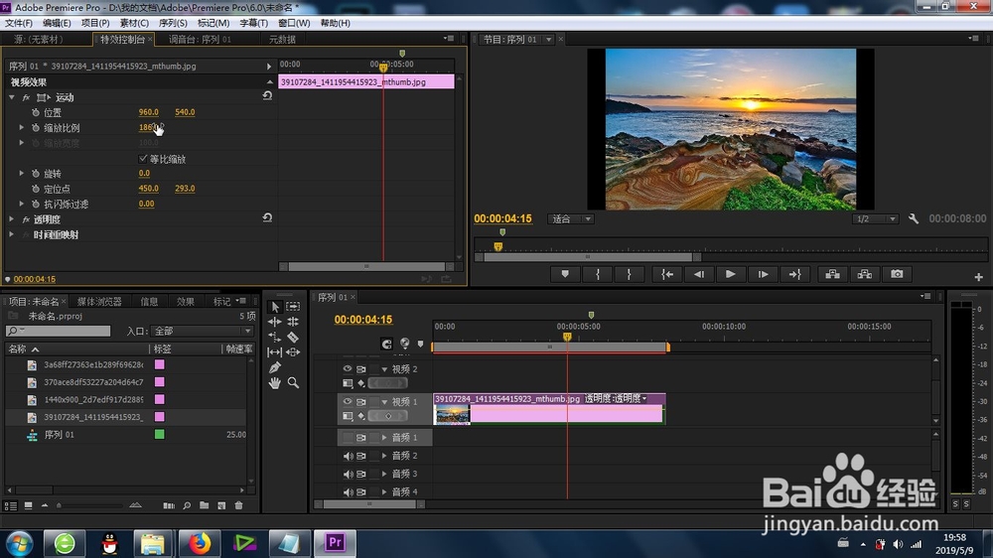Toggle Rotation stopwatch animation
The height and width of the screenshot is (558, 993).
pyautogui.click(x=36, y=173)
